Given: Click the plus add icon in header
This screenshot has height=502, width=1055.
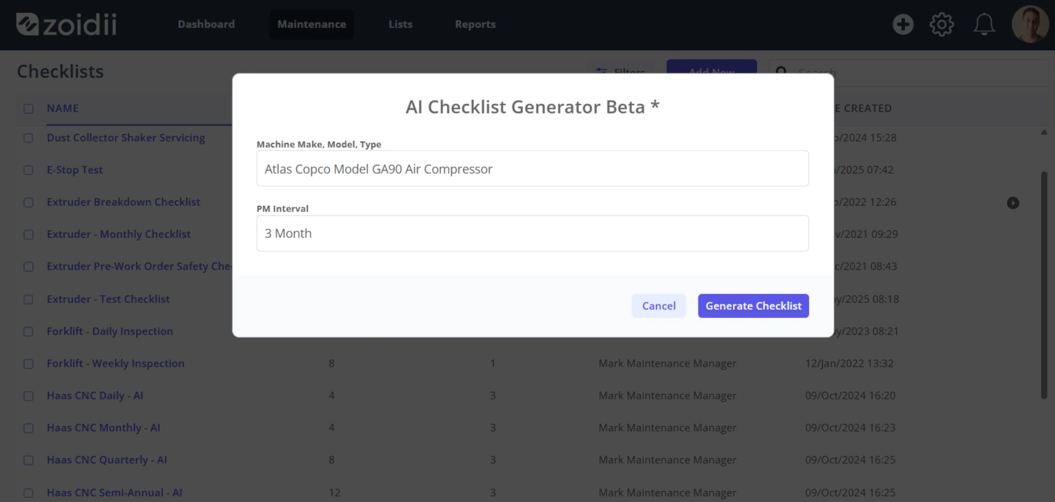Looking at the screenshot, I should click(903, 25).
